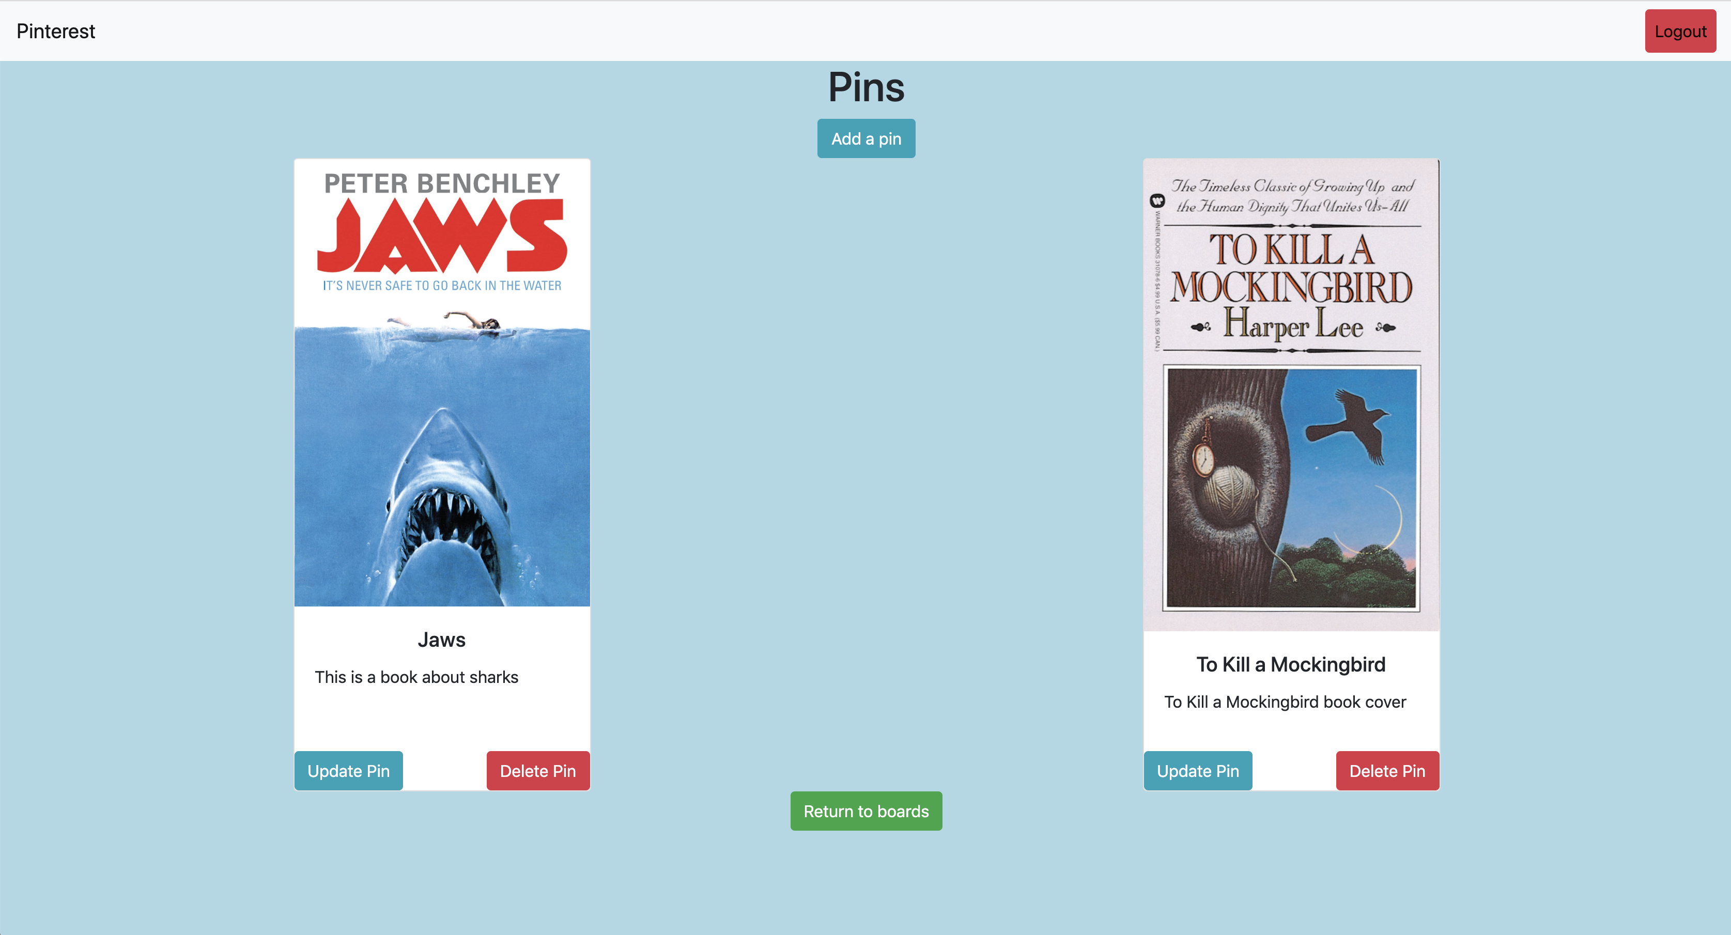Click the Pins page heading
Screen dimensions: 1731x935
point(866,87)
